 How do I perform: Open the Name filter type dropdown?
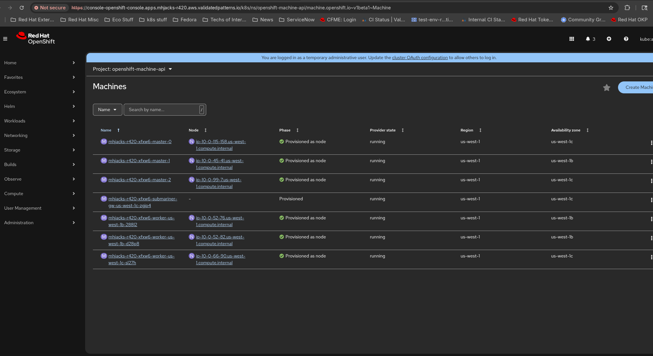107,110
